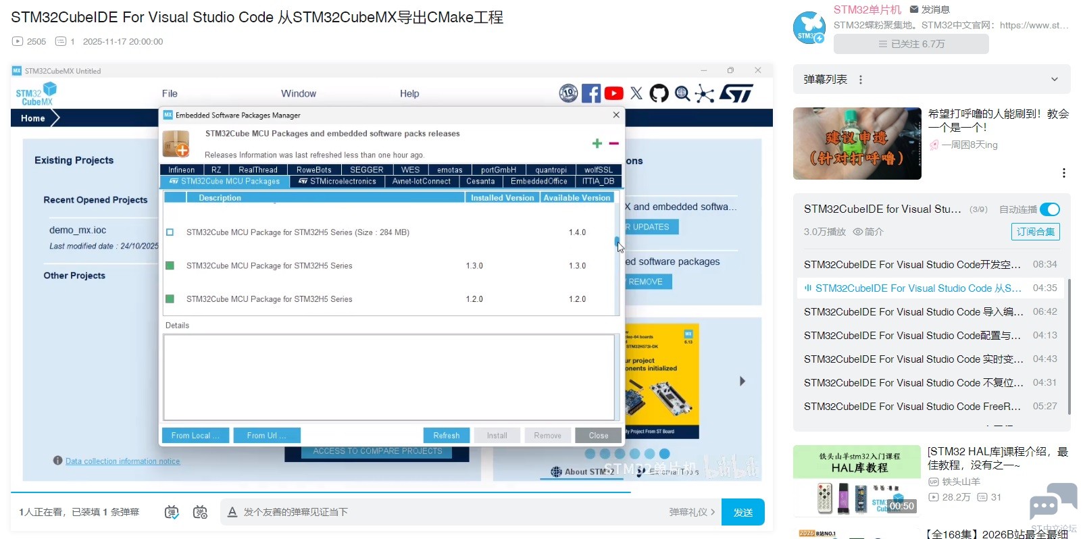Open the three-dot menu beside 弹幕列表

tap(860, 80)
